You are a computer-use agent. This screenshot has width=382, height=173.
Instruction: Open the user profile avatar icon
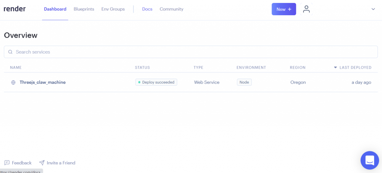coord(306,9)
